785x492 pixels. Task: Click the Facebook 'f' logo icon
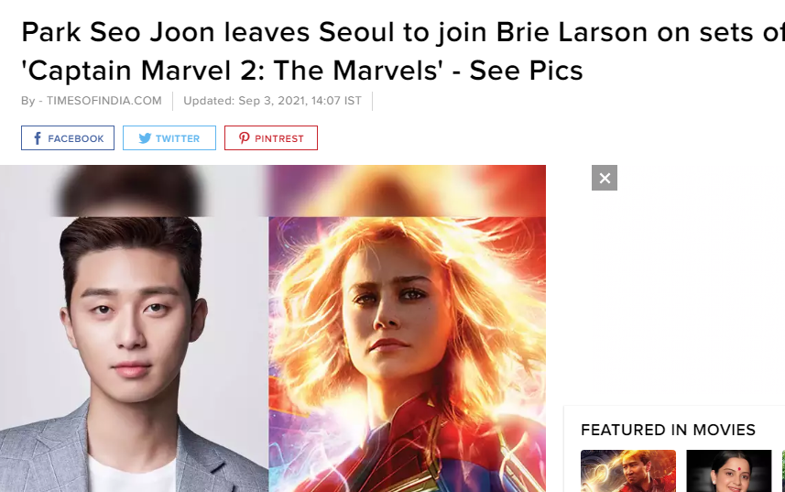point(38,138)
